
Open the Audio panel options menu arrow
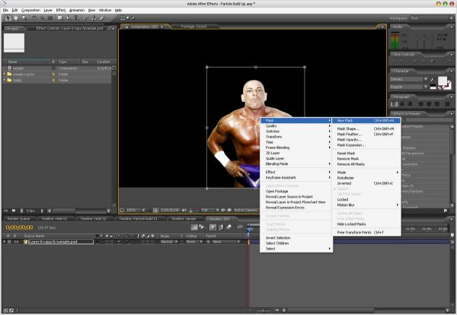tap(451, 27)
